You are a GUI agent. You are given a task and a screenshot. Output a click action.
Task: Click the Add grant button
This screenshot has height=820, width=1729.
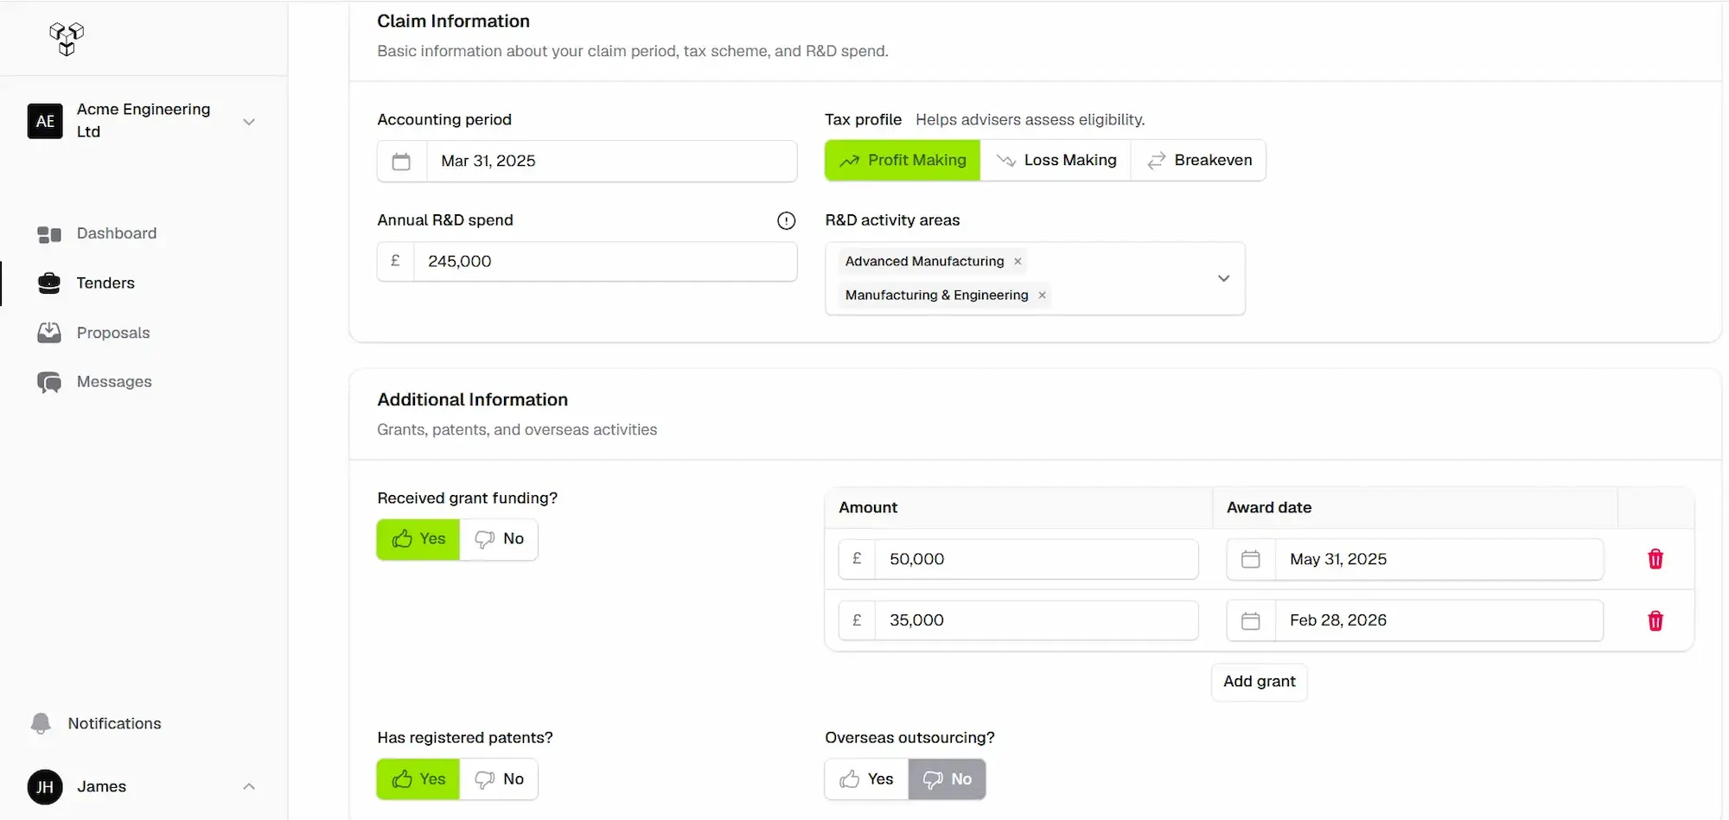tap(1259, 682)
